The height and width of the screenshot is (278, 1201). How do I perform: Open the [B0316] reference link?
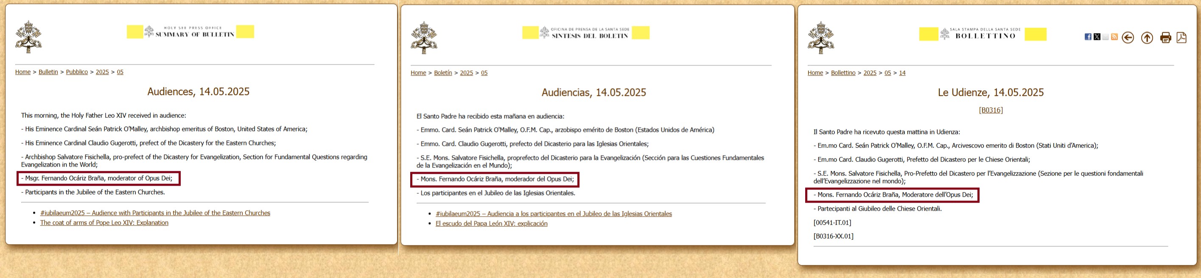[991, 110]
